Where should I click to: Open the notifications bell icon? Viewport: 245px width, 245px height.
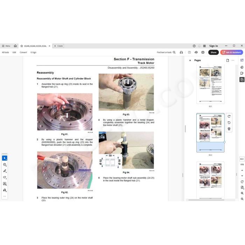199,46
